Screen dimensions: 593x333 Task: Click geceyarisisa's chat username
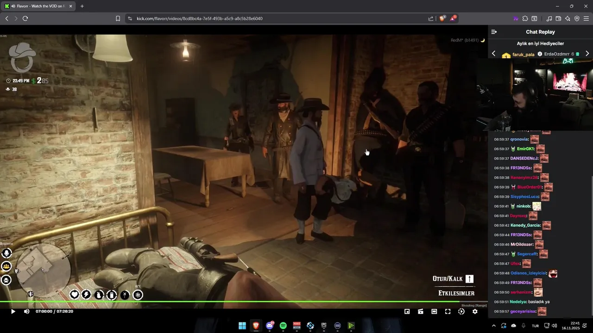click(x=523, y=311)
